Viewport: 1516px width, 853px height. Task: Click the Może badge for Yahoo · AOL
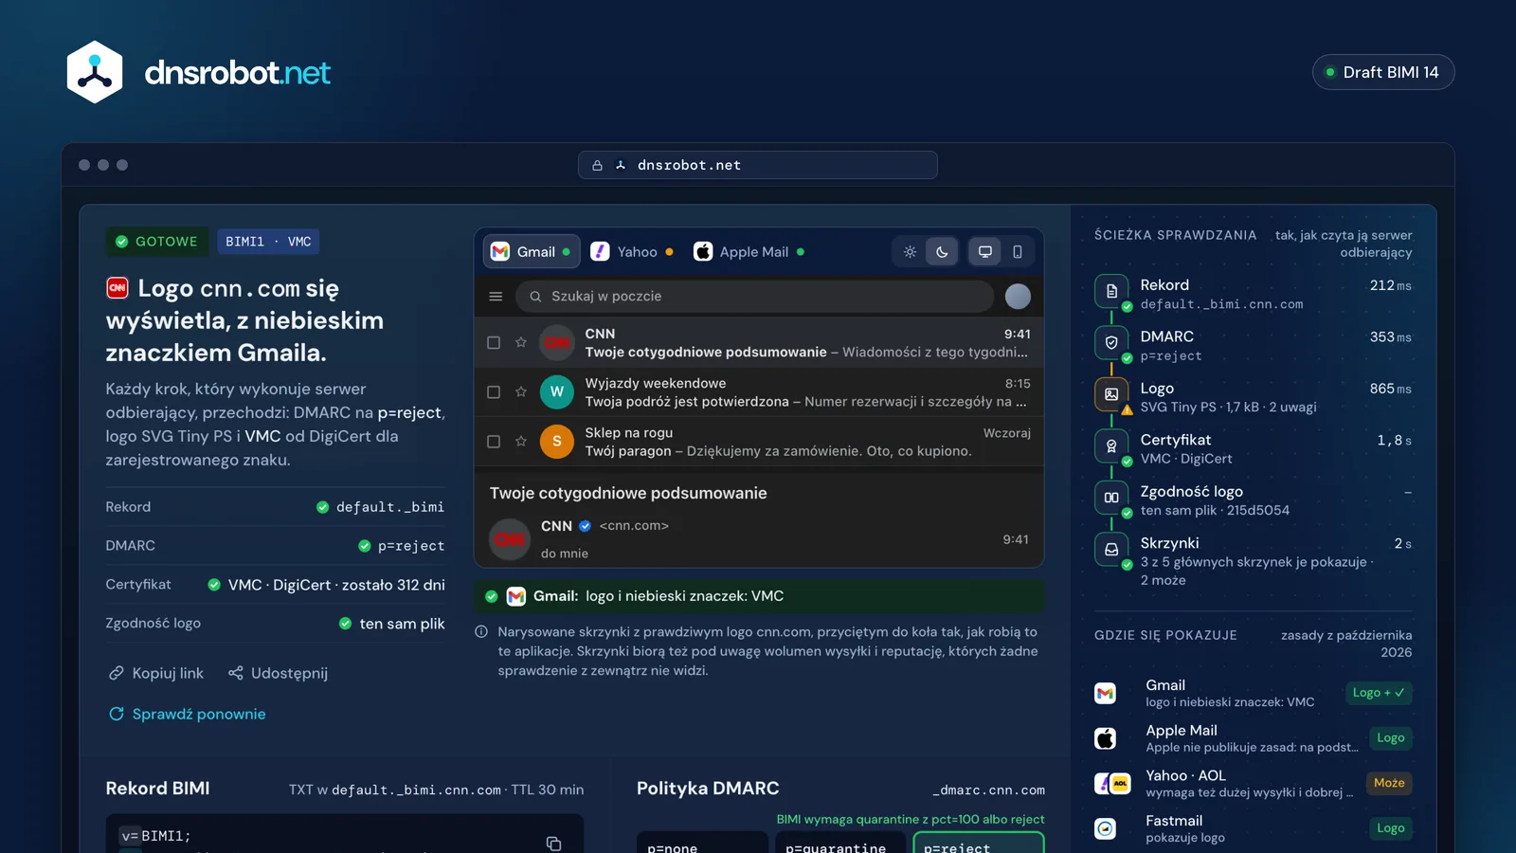coord(1389,783)
